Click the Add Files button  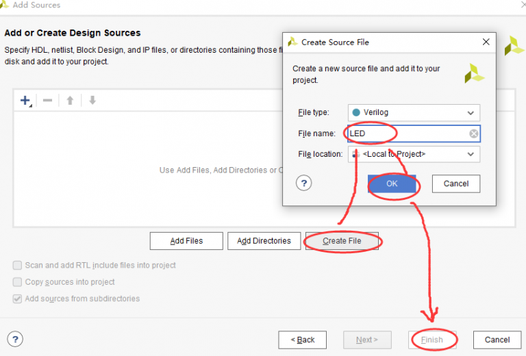[186, 241]
